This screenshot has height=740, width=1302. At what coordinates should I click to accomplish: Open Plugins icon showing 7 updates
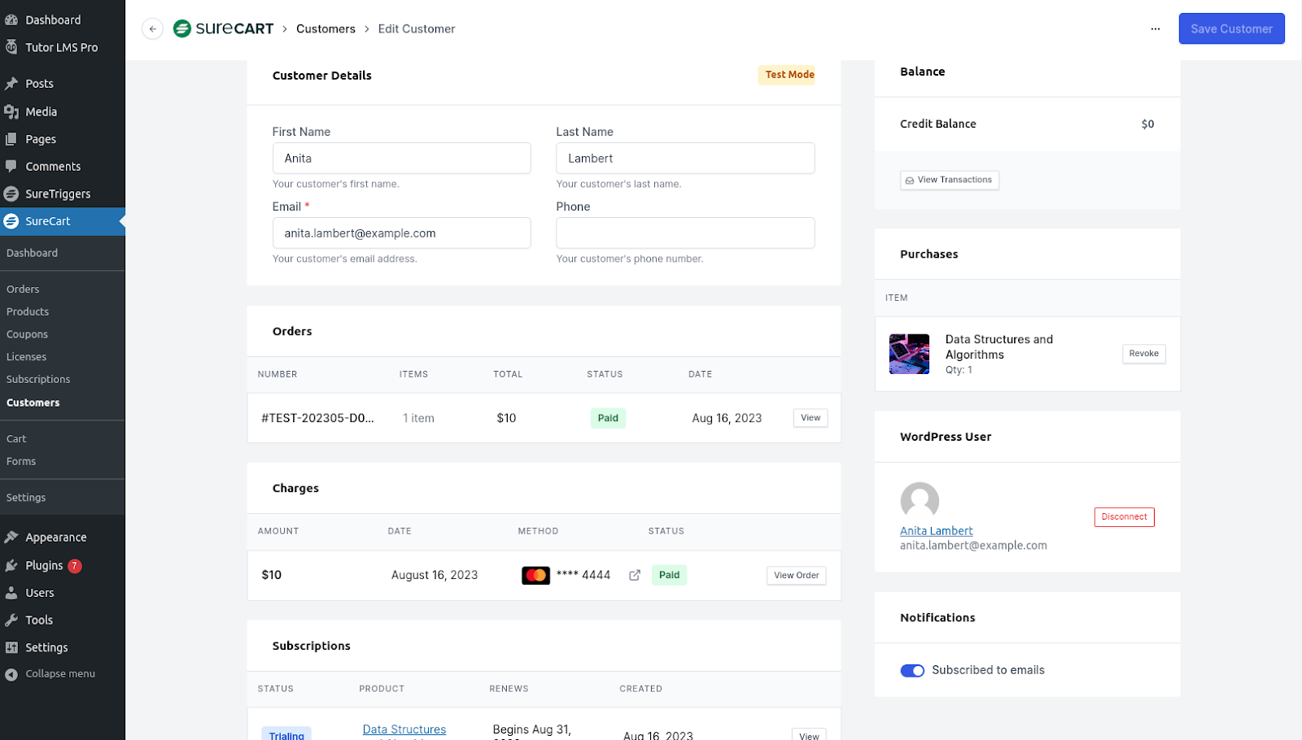[11, 565]
